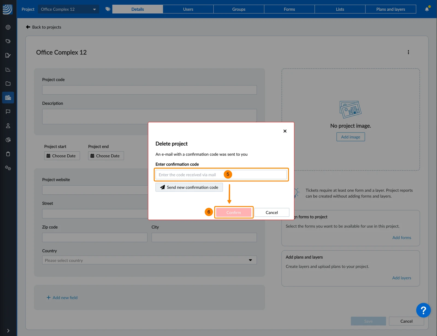This screenshot has width=437, height=336.
Task: Switch to the Users tab
Action: (x=188, y=9)
